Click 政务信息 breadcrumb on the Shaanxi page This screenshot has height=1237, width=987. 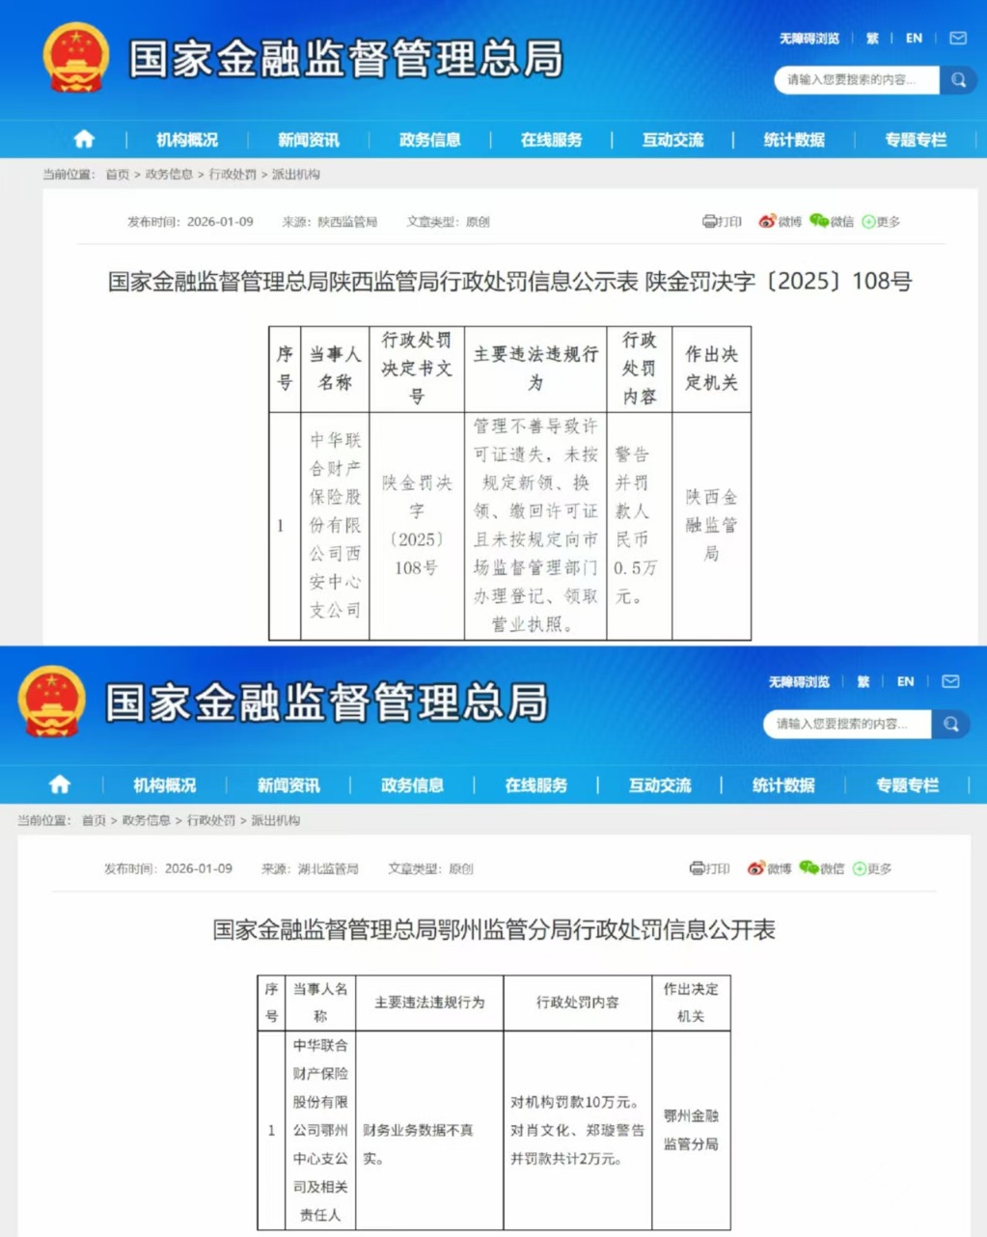click(x=169, y=175)
